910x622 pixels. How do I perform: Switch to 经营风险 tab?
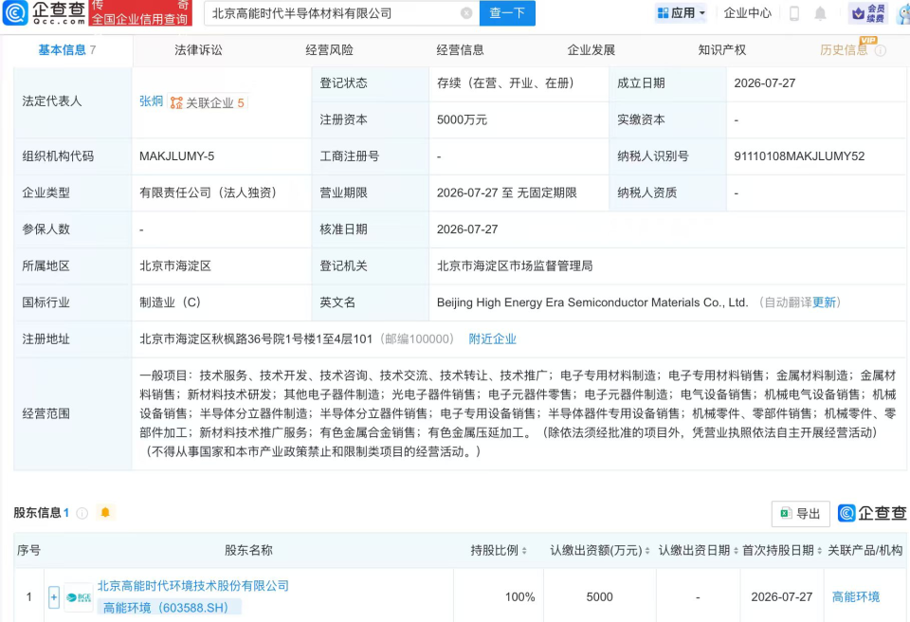click(329, 50)
